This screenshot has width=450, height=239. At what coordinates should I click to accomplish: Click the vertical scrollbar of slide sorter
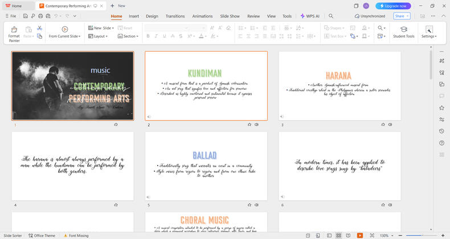[431, 65]
